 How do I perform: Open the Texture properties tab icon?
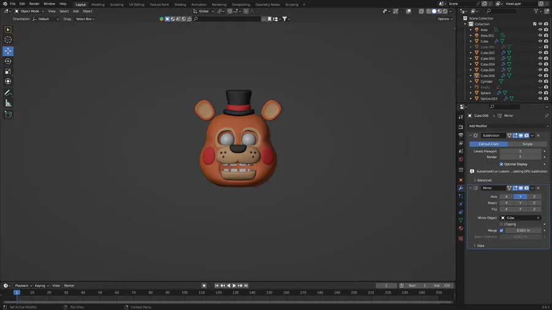pyautogui.click(x=461, y=239)
